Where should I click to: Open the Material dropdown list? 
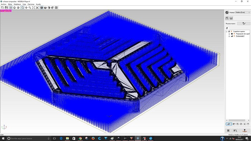pos(242,12)
